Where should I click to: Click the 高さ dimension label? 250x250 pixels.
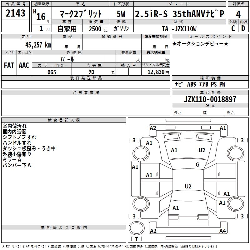point(230,112)
